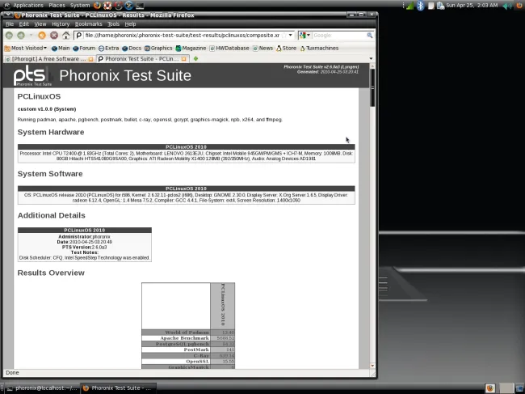Bookmark this page with the star icon
525x394 pixels.
point(283,36)
